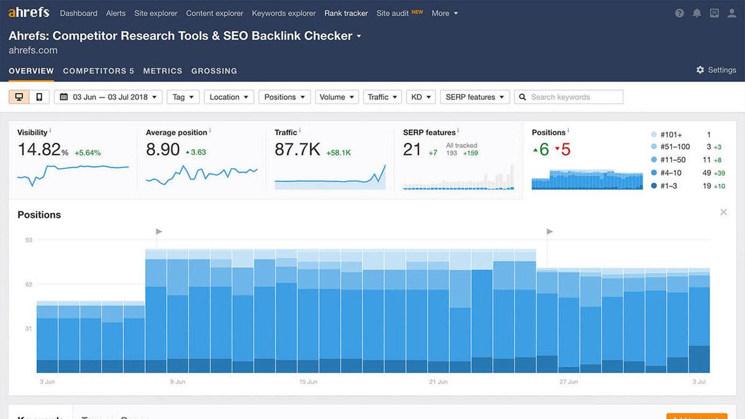Click the user account icon in header
The height and width of the screenshot is (419, 745).
(732, 13)
